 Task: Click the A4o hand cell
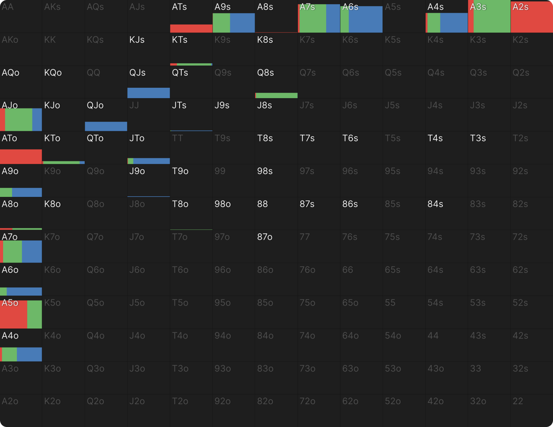(x=21, y=345)
